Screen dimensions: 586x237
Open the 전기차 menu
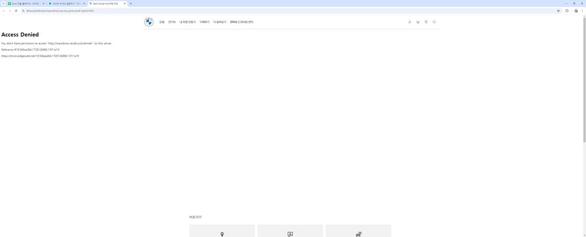(172, 22)
